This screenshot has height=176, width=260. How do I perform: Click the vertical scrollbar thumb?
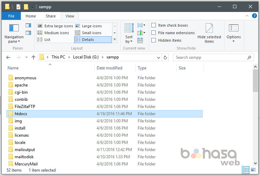click(x=255, y=80)
